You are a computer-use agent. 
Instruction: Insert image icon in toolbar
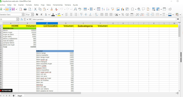pyautogui.click(x=118, y=9)
